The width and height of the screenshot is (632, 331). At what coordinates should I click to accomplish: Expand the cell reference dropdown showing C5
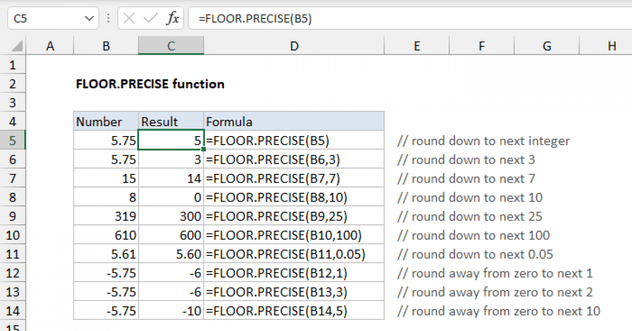click(91, 18)
